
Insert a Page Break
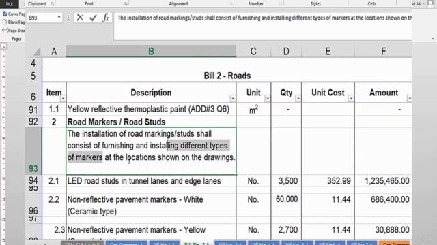14,31
